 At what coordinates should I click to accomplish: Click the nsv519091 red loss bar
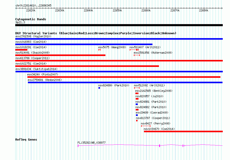point(60,55)
